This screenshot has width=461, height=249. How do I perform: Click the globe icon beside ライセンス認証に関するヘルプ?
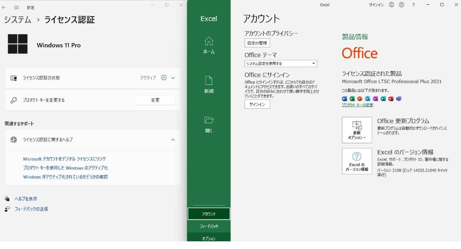(x=14, y=140)
